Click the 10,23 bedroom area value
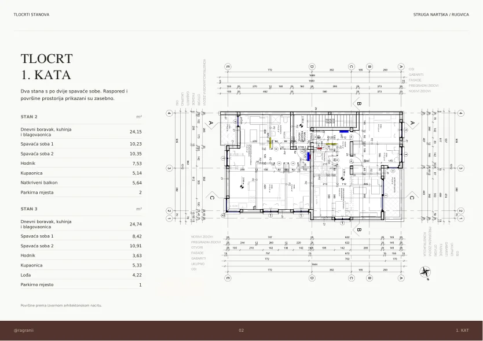This screenshot has width=483, height=341. 136,144
